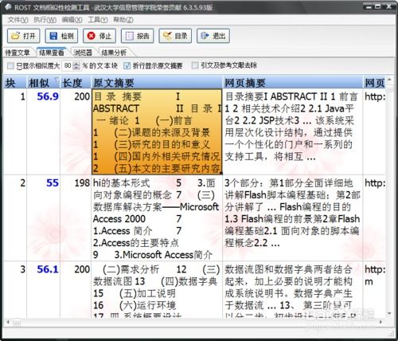Click the horizontal scrollbar left arrow

pyautogui.click(x=8, y=323)
